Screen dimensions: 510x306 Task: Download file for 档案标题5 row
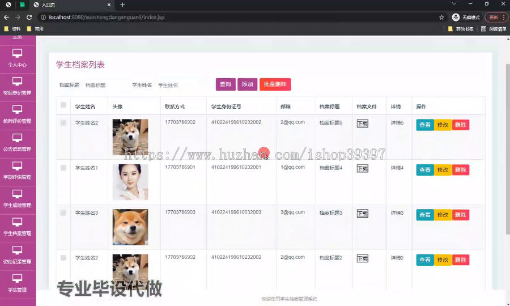(362, 124)
